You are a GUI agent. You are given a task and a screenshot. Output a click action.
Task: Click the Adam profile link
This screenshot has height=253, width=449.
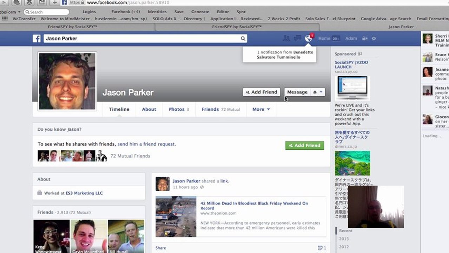coord(351,39)
